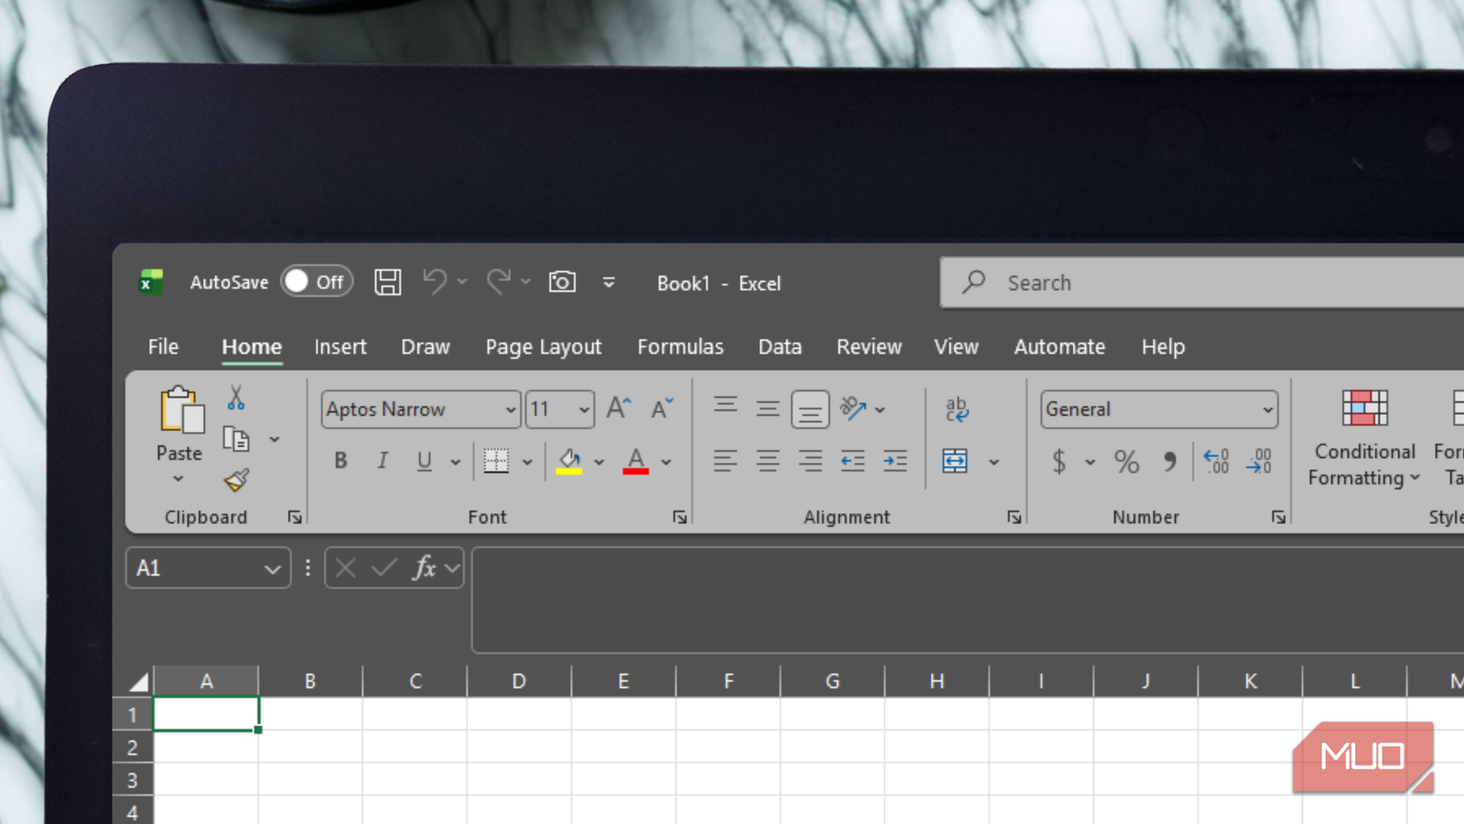Apply the yellow fill color
This screenshot has width=1464, height=824.
[569, 461]
